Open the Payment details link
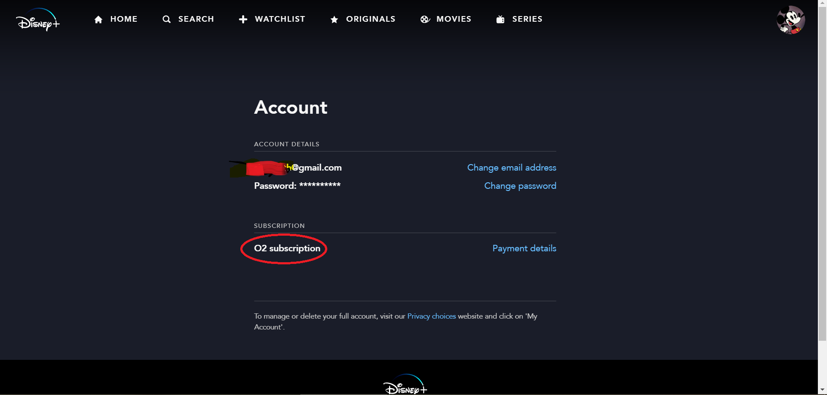The width and height of the screenshot is (827, 395). click(x=524, y=248)
